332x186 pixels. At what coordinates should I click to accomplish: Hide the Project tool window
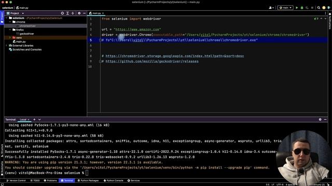(x=84, y=13)
